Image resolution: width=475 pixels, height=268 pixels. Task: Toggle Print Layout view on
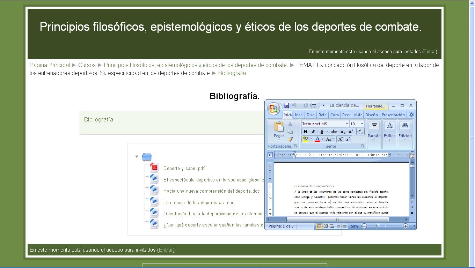pos(320,226)
